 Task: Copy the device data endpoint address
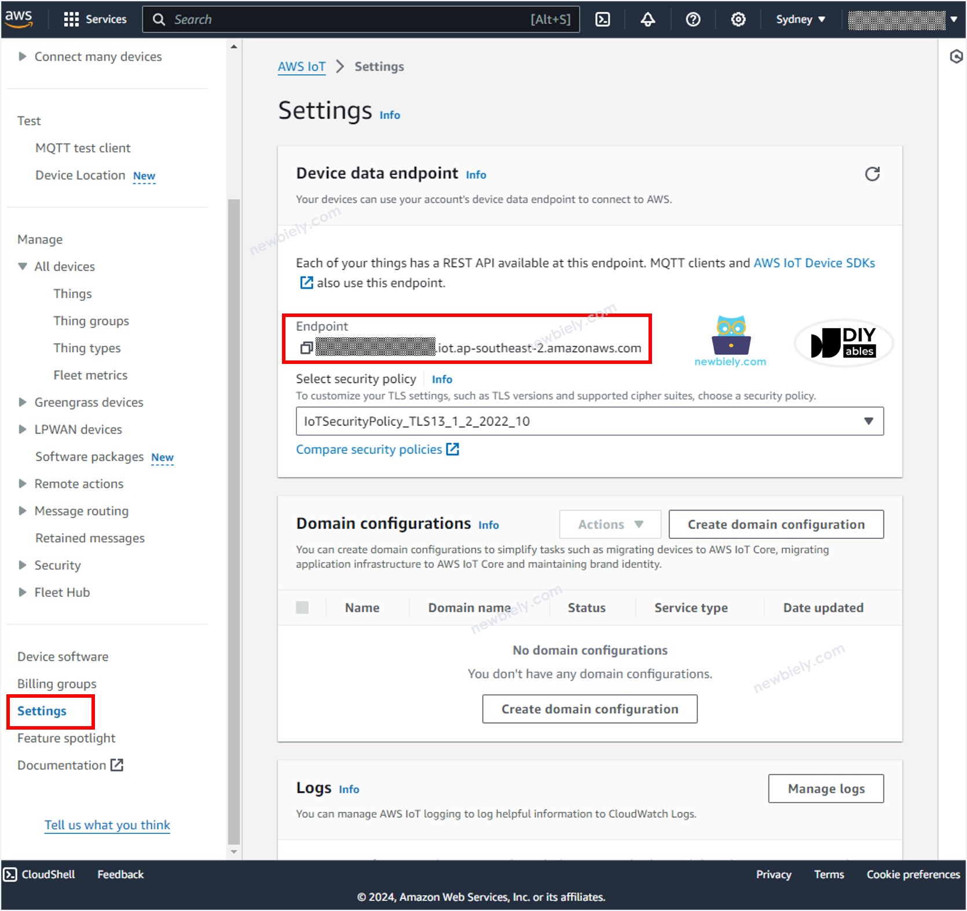305,348
